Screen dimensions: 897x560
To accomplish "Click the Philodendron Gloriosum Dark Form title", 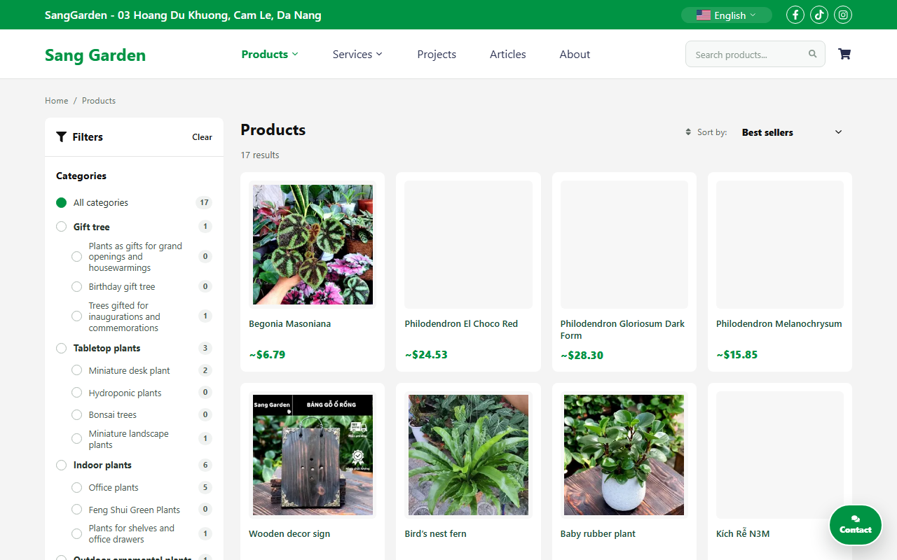I will click(x=622, y=330).
